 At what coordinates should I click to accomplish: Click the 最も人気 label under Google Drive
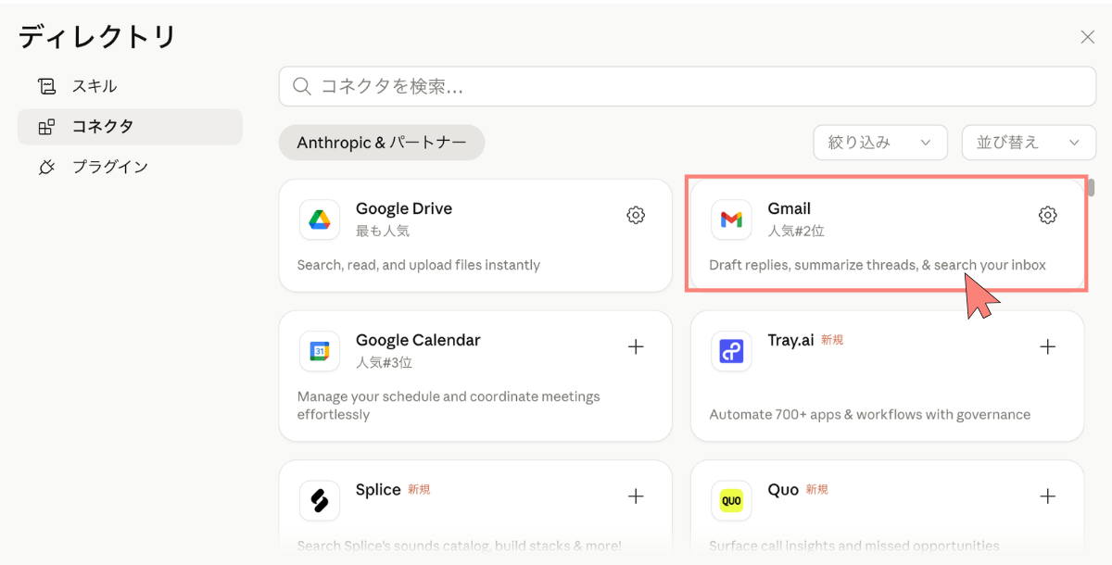click(x=383, y=231)
